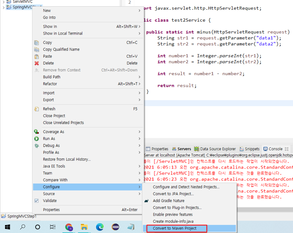
Task: Click the Paste clipboard icon
Action: [x=36, y=56]
